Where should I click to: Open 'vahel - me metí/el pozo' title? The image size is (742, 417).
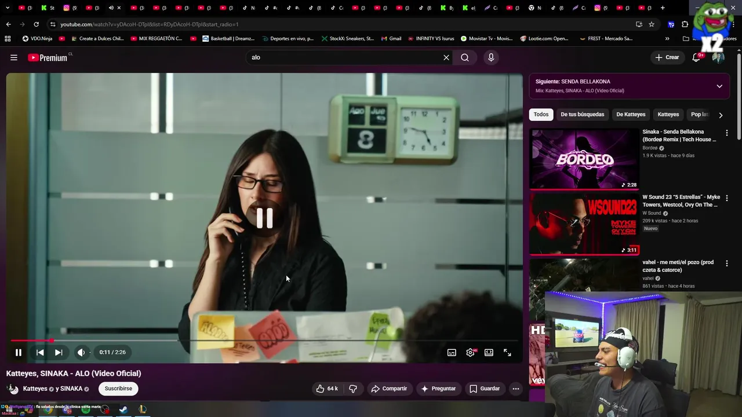point(678,266)
